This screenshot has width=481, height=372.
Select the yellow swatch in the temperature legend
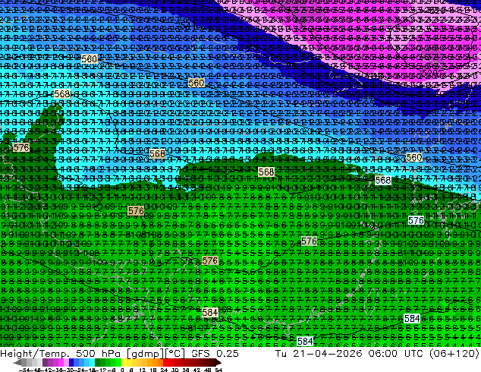coord(124,362)
